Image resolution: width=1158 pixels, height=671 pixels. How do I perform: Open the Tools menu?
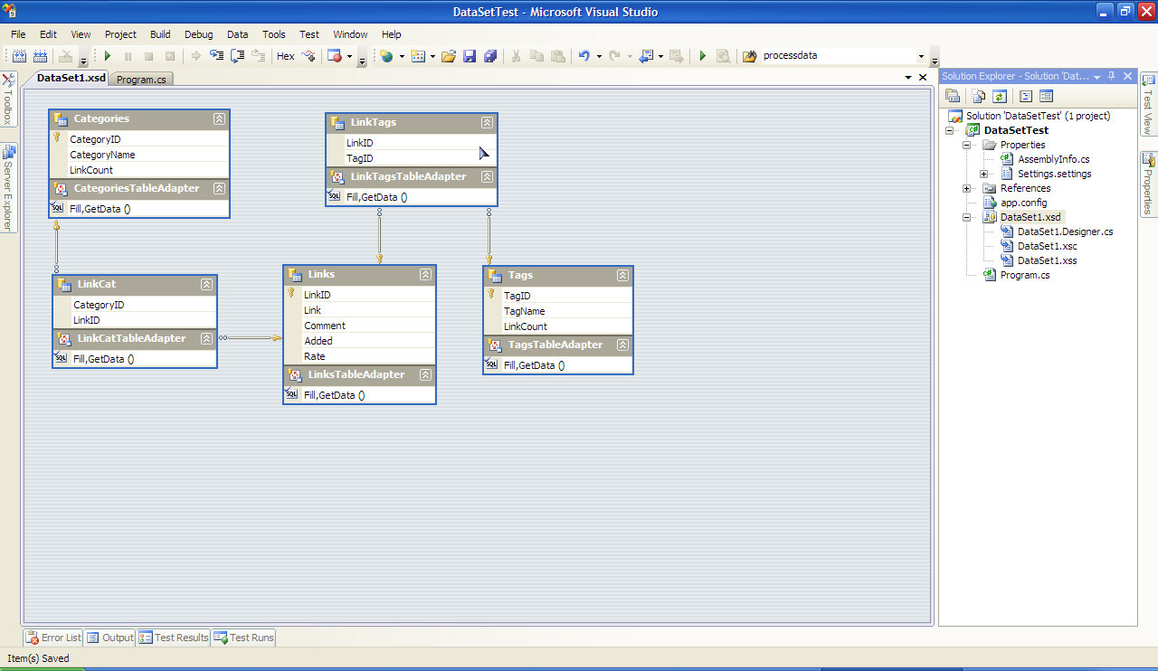(x=273, y=34)
